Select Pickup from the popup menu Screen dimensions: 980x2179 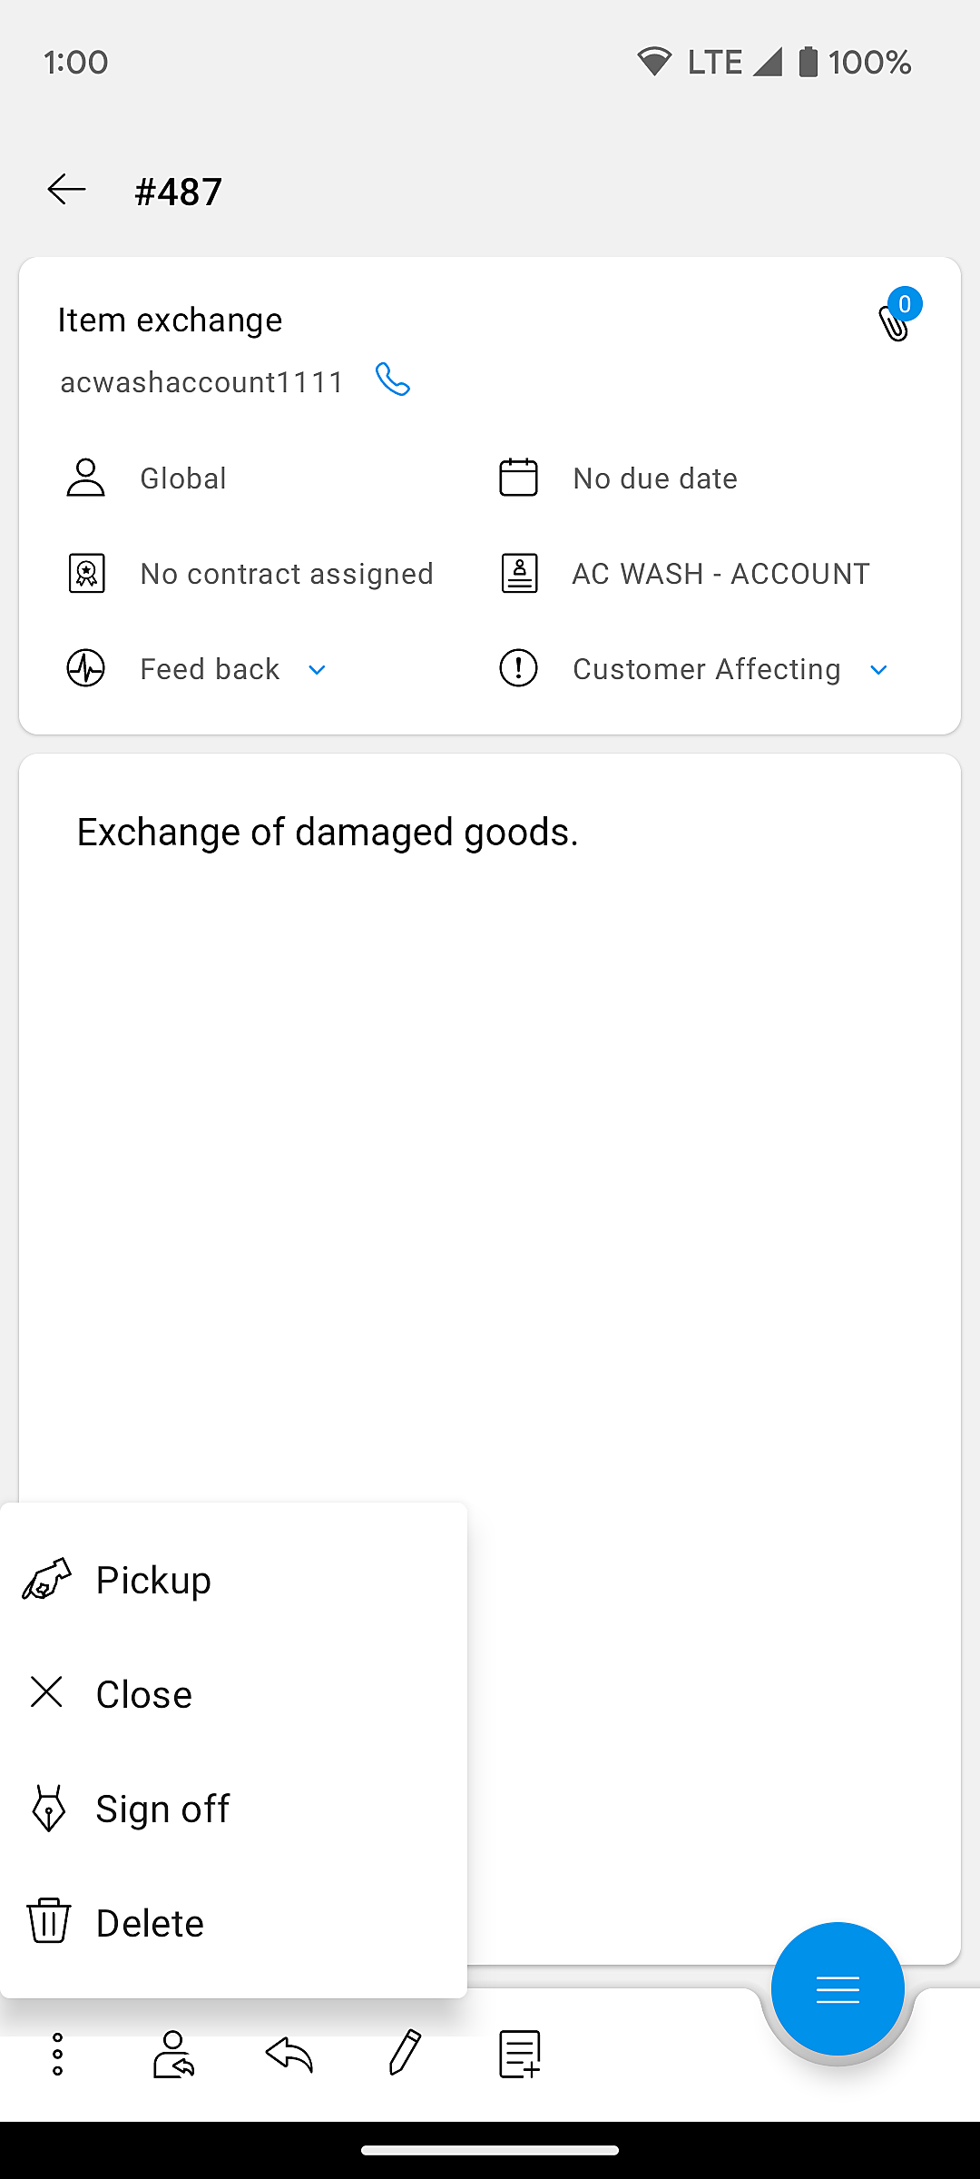(153, 1581)
